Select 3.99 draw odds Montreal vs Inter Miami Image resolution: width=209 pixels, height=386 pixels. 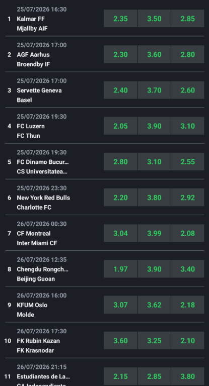coord(154,233)
